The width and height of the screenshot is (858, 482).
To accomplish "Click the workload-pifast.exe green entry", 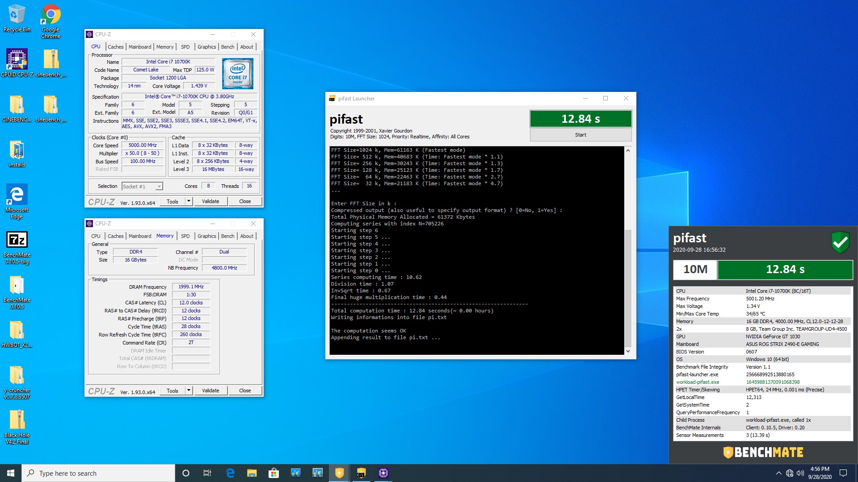I will coord(697,382).
